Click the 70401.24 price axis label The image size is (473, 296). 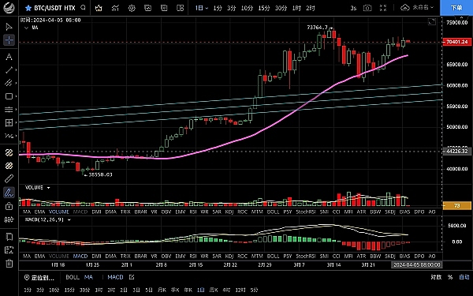[457, 42]
